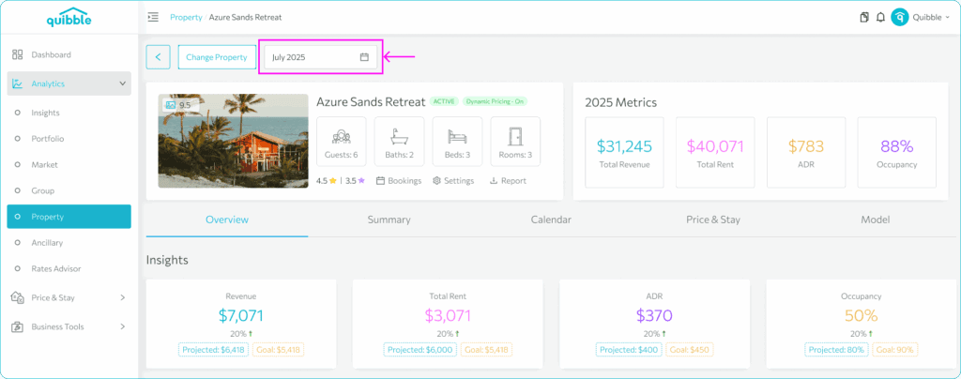
Task: Collapse the sidebar with the menu icon
Action: [153, 17]
